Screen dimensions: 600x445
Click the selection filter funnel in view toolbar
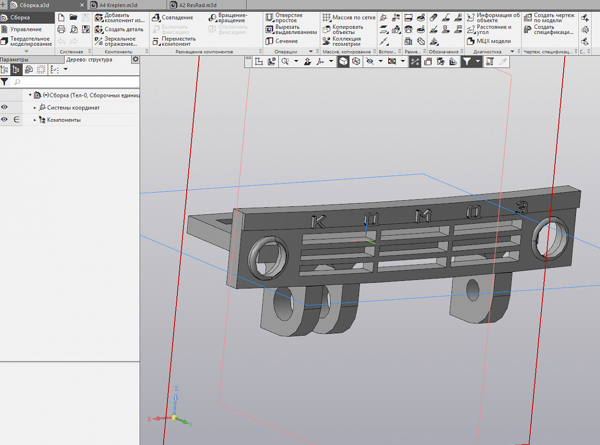pyautogui.click(x=466, y=61)
